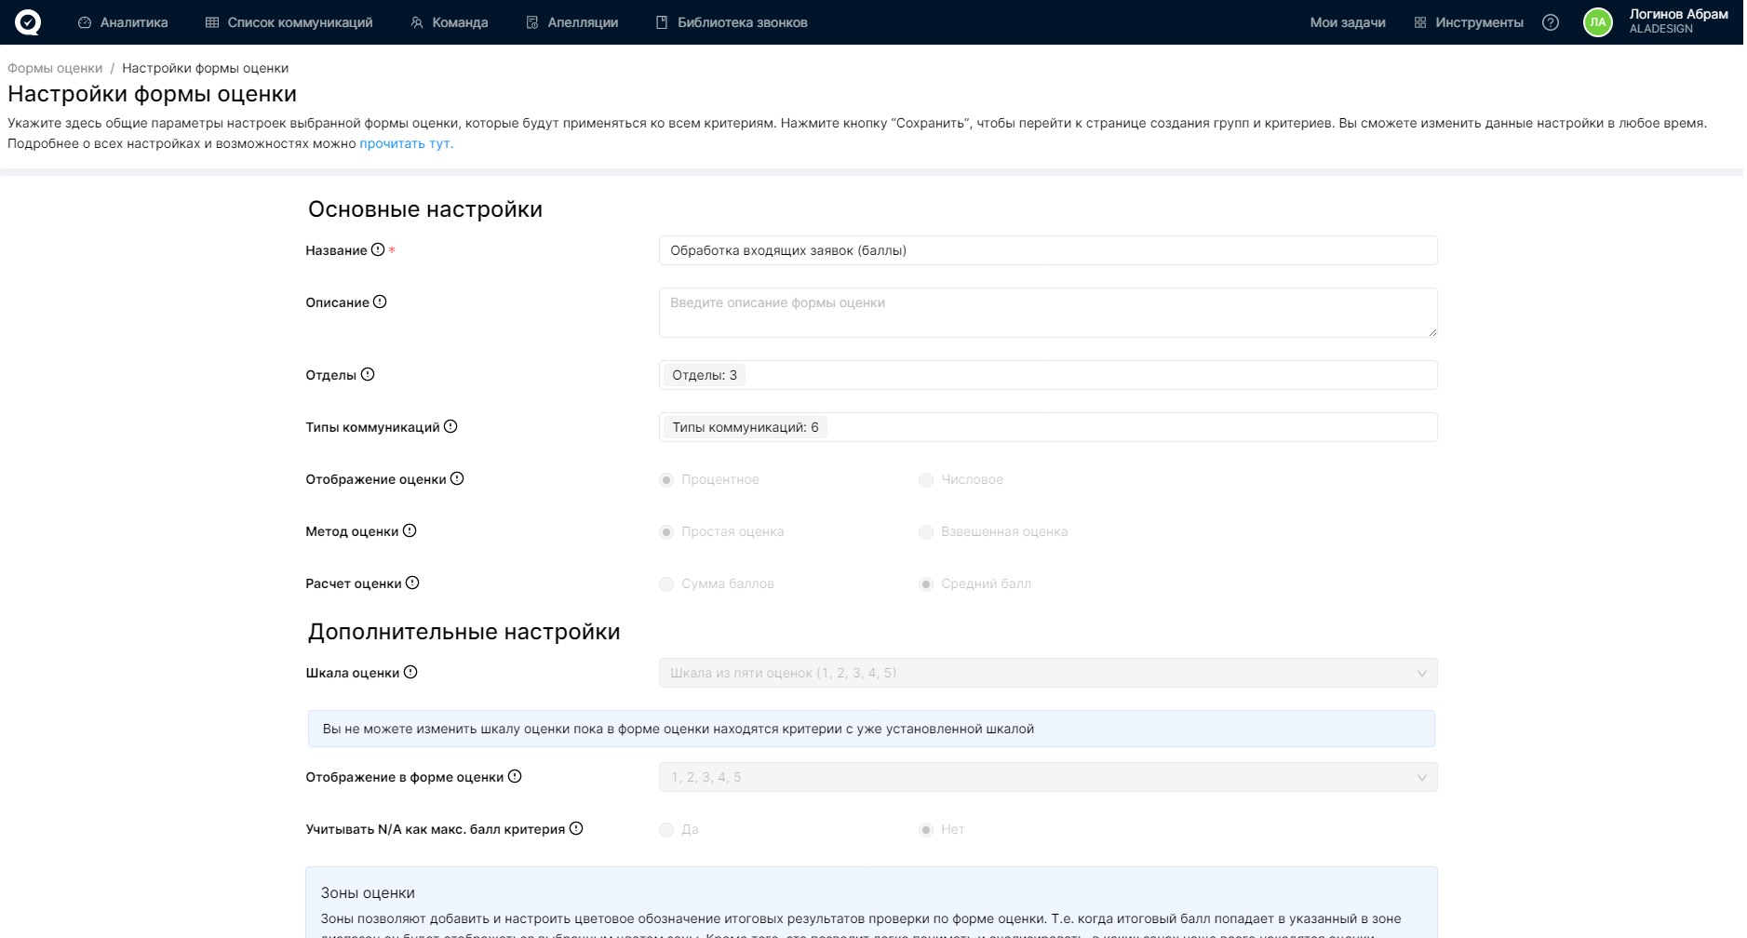Select the Сумма баллов radio option
Screen dimensions: 1747x938
point(666,584)
